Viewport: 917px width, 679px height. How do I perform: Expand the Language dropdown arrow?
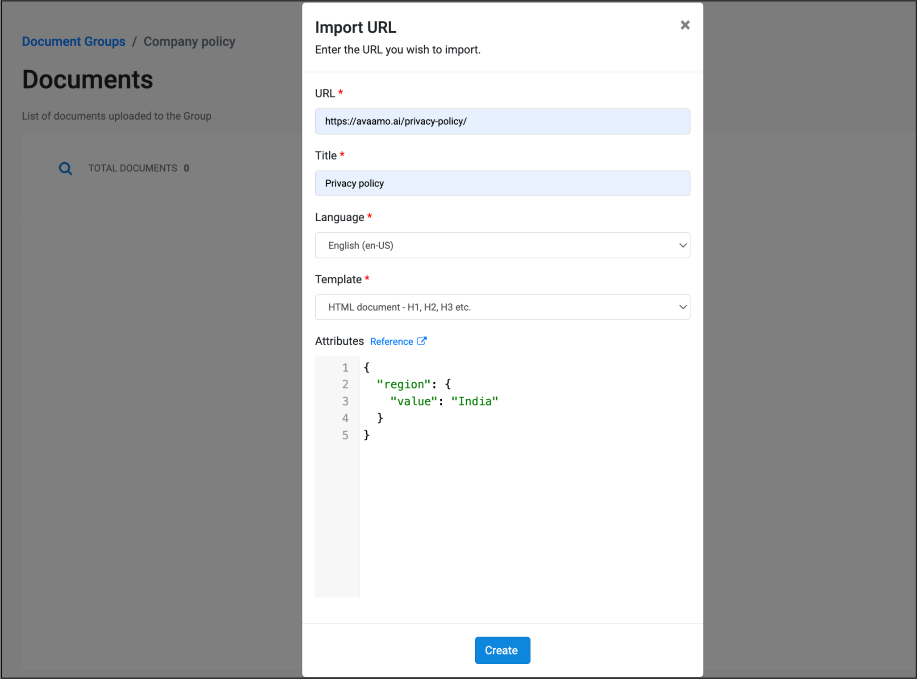682,245
